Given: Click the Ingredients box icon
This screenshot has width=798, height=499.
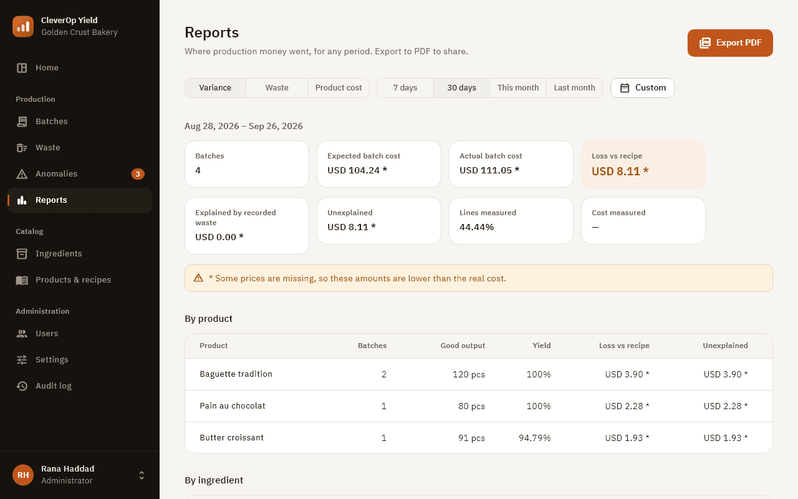Looking at the screenshot, I should (22, 254).
